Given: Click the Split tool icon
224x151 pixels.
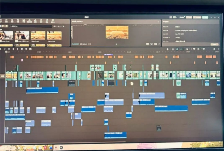Looking at the screenshot, I should click(x=9, y=49).
